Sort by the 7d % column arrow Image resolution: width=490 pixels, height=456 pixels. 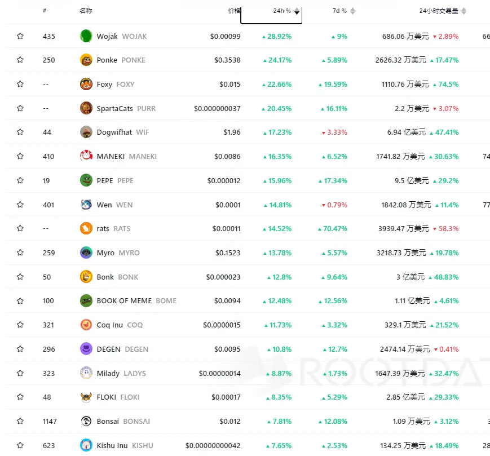[x=353, y=11]
